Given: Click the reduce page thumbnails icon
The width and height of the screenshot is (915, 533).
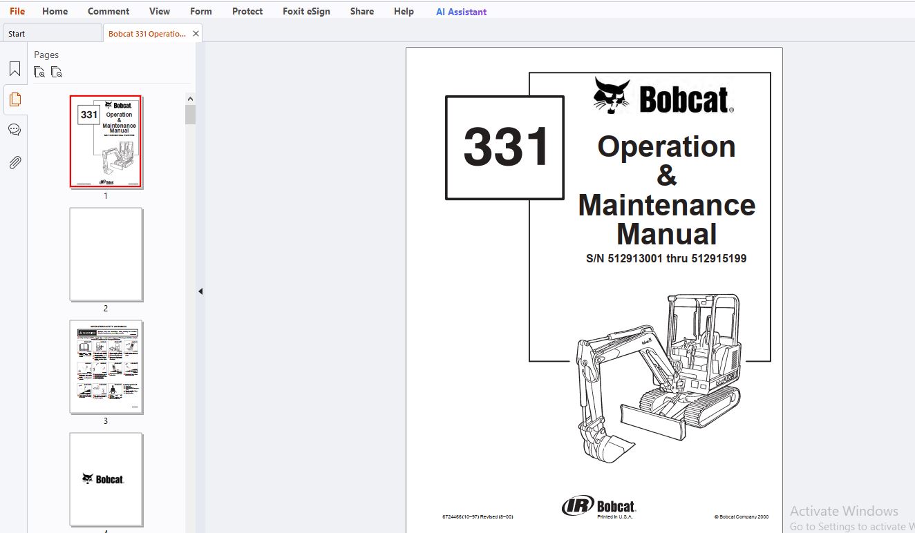Looking at the screenshot, I should (x=57, y=72).
